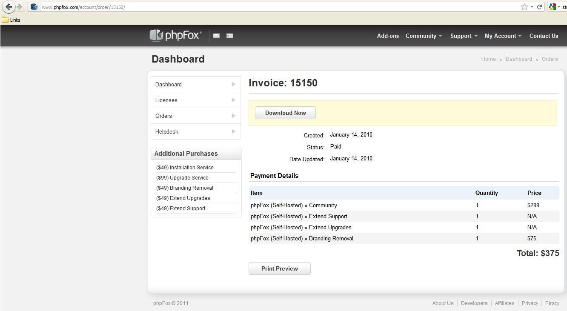The width and height of the screenshot is (567, 311).
Task: Click the Print Preview button
Action: pyautogui.click(x=280, y=268)
